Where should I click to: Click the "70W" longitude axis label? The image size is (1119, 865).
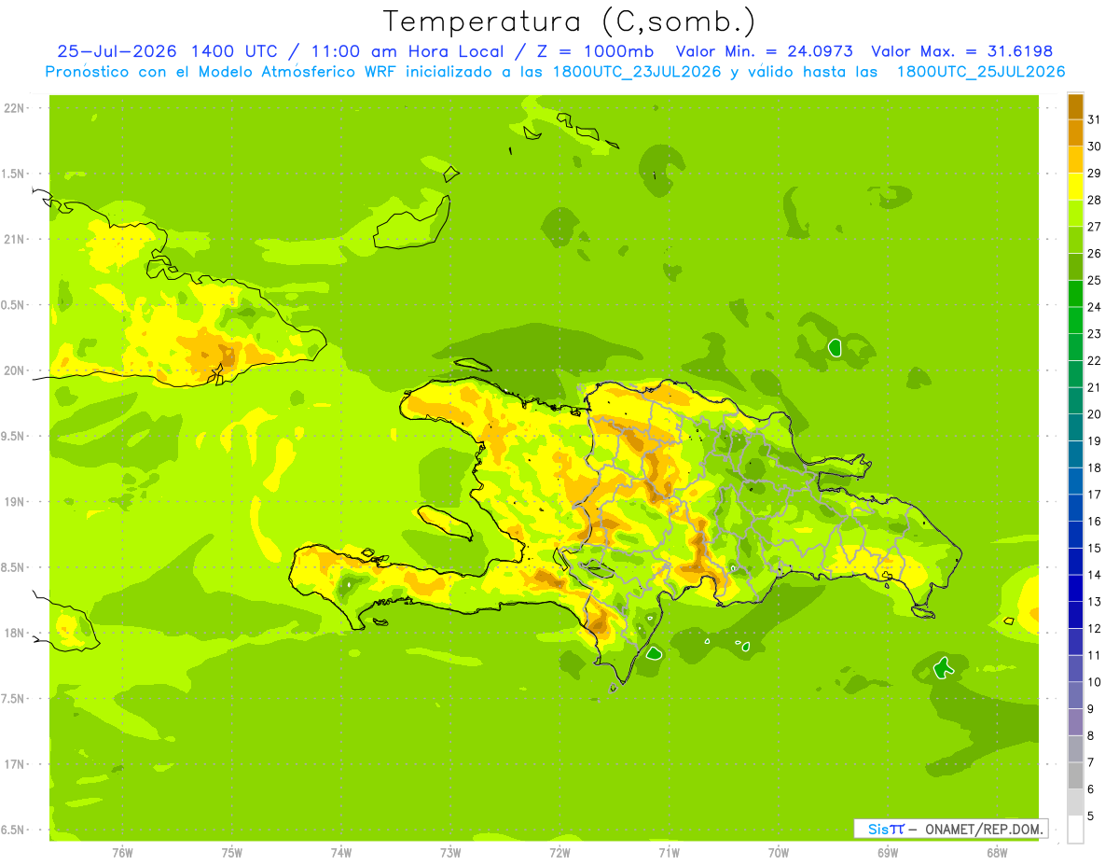[779, 853]
